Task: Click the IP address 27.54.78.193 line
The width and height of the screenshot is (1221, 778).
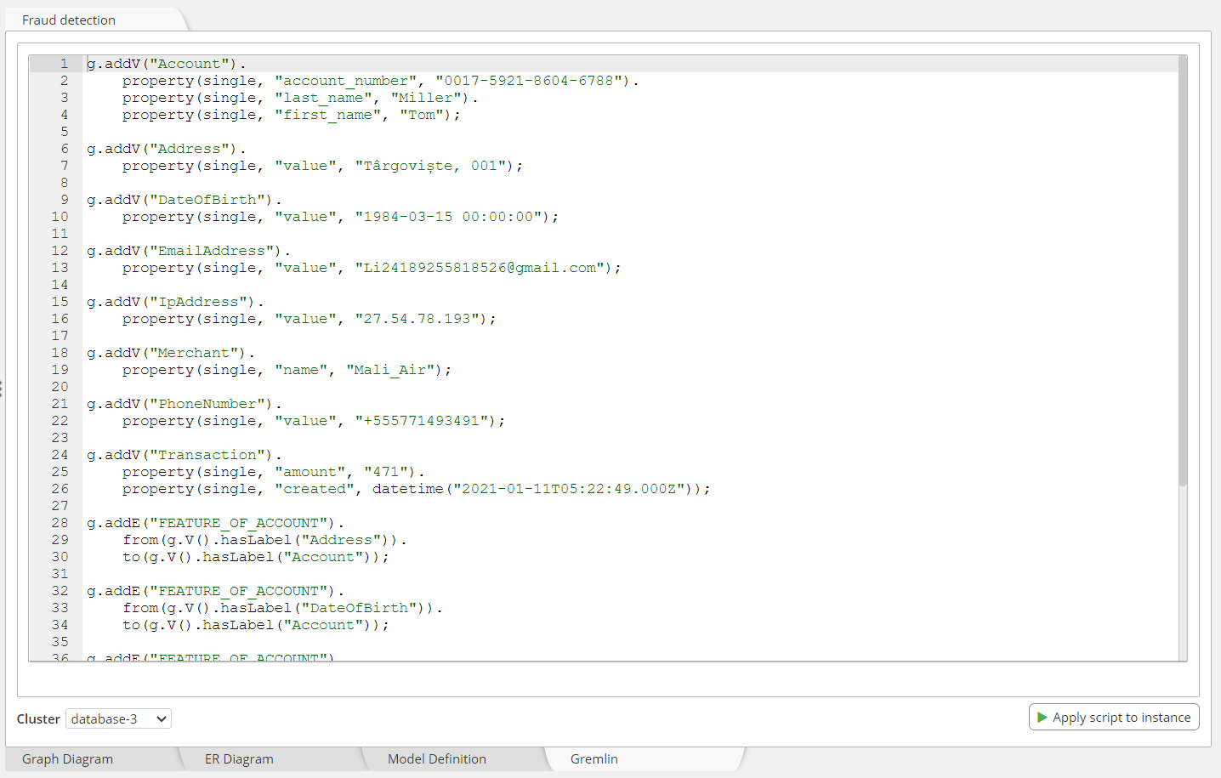Action: click(309, 319)
